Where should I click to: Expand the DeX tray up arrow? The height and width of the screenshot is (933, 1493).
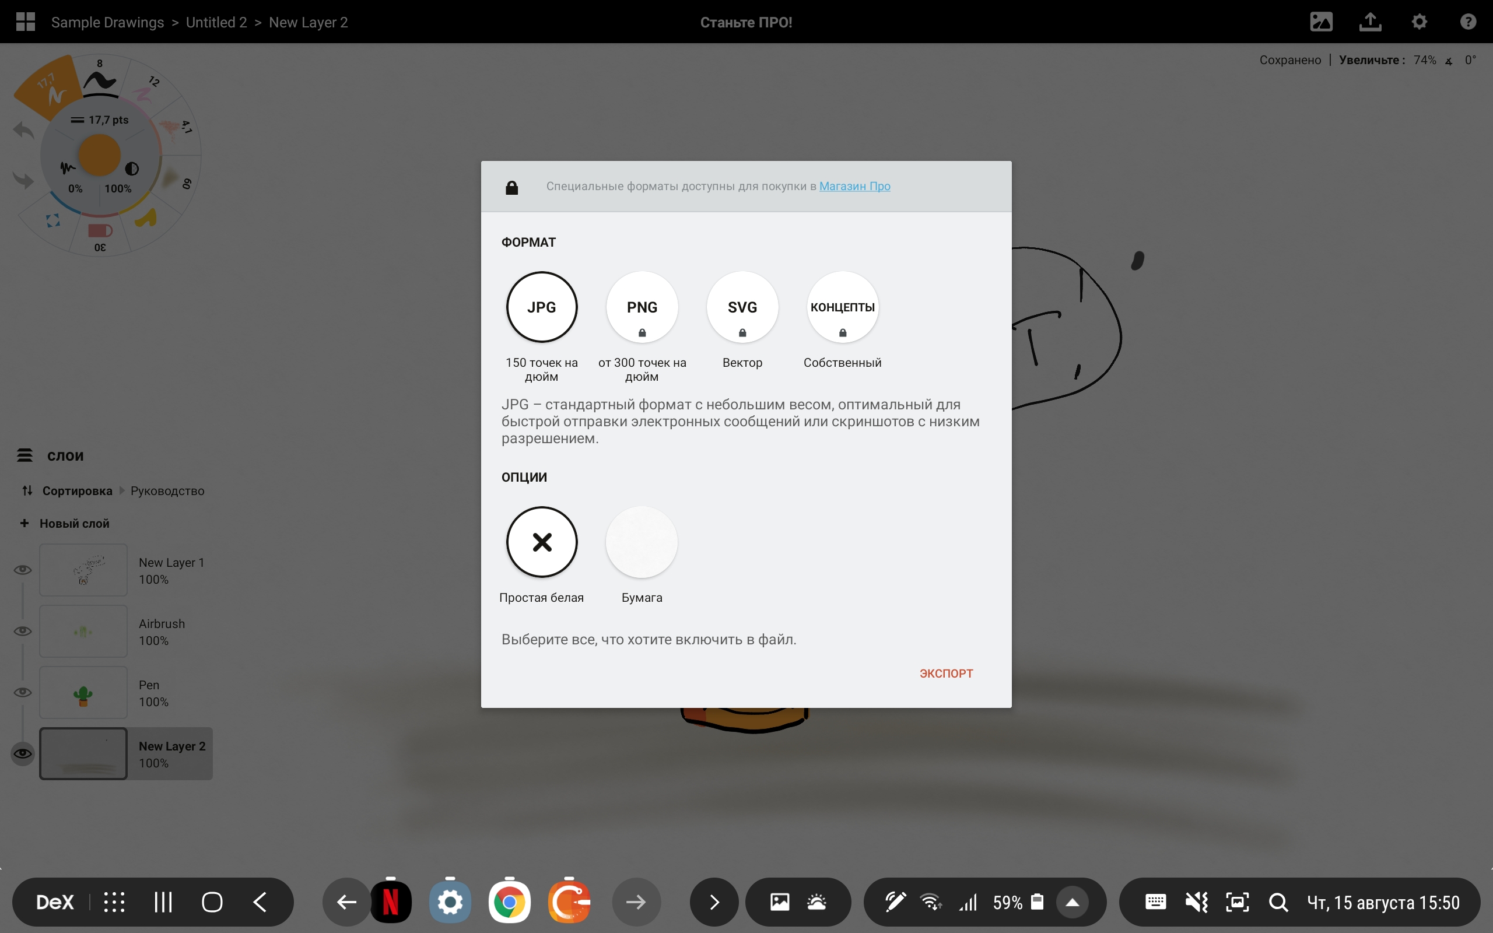(x=1073, y=903)
